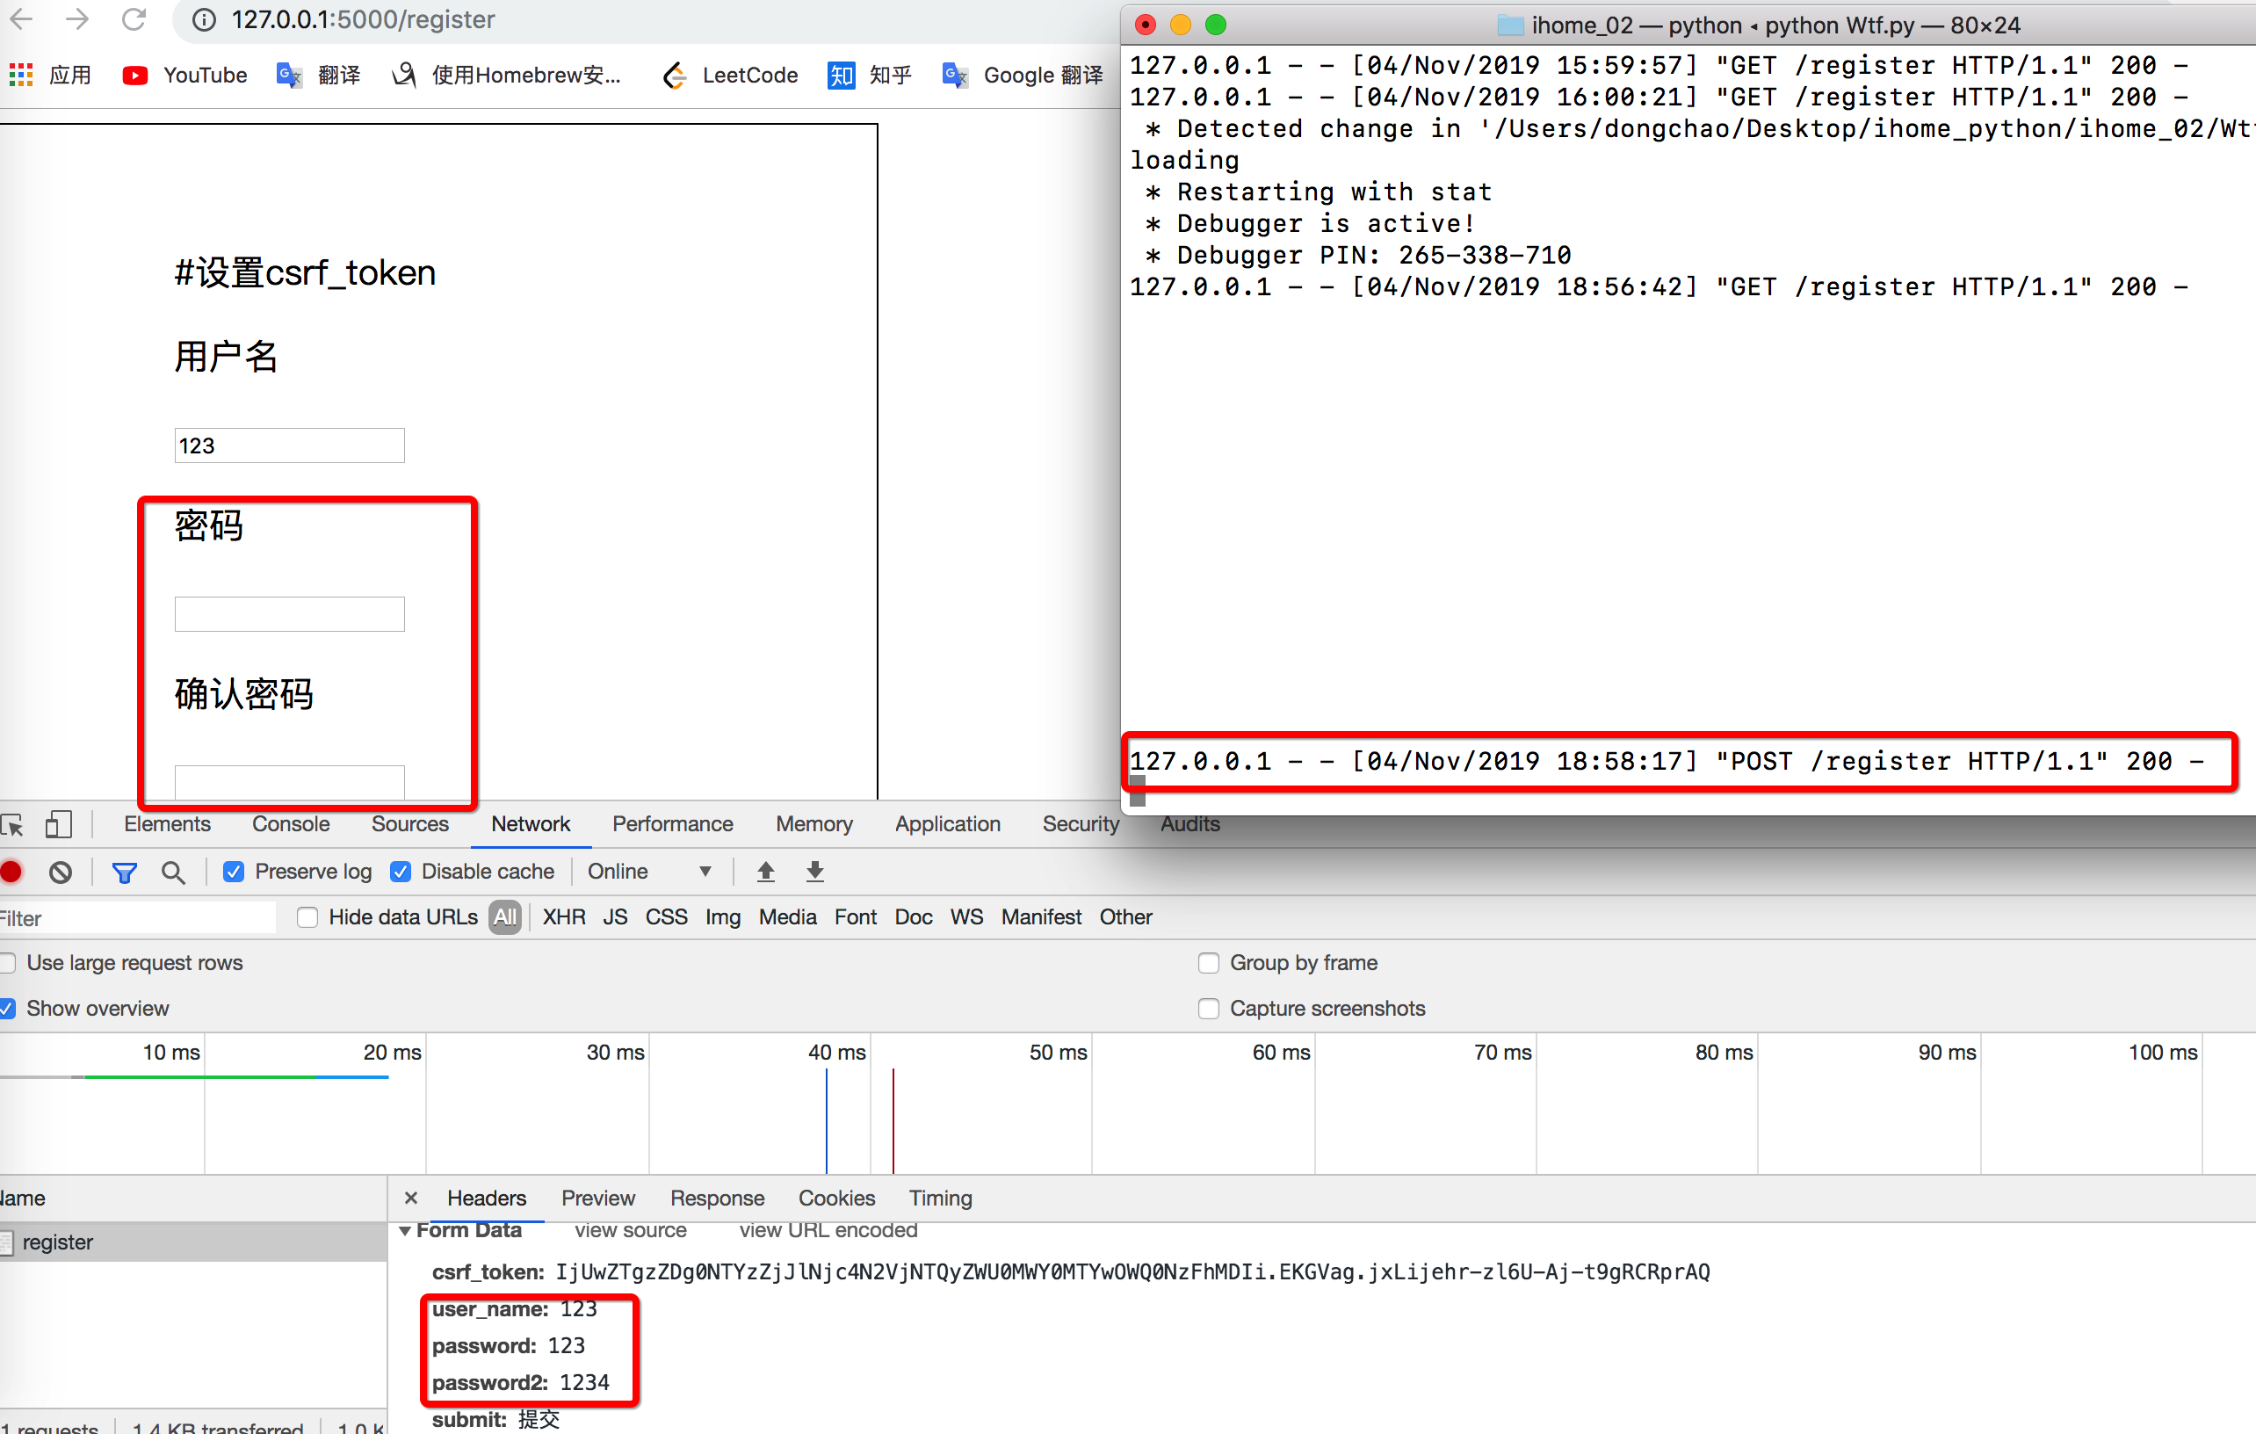Uncheck the Disable cache checkbox
The height and width of the screenshot is (1434, 2256).
[x=400, y=873]
